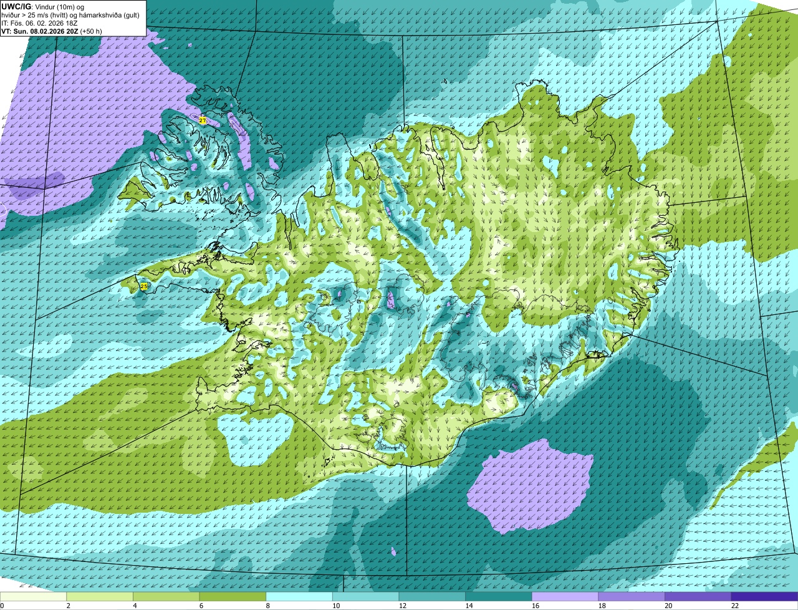The image size is (798, 610).
Task: Click the legend scale value 2
Action: click(x=68, y=606)
